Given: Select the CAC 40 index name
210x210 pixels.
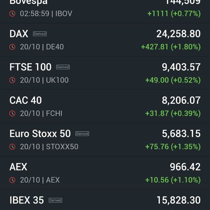Looking at the screenshot, I should pos(26,100).
